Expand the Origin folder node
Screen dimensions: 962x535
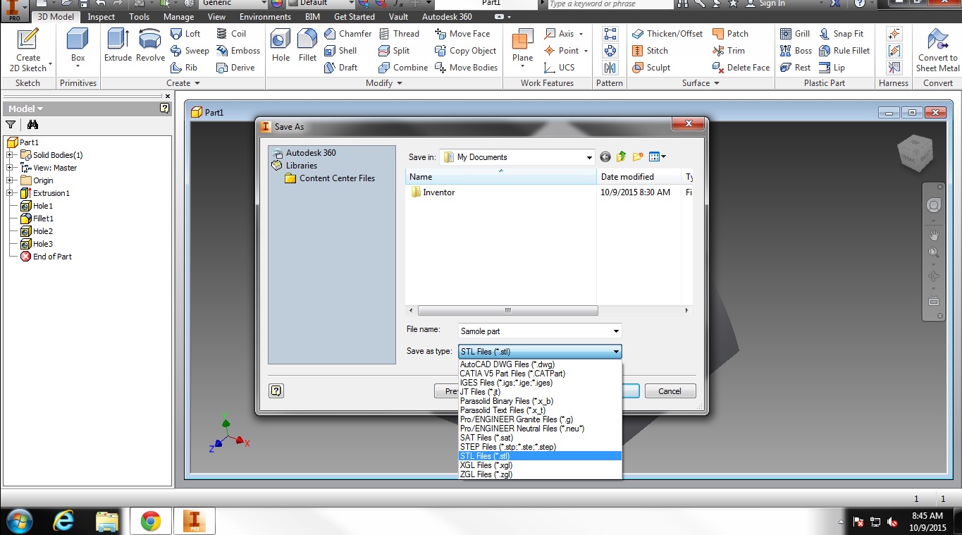10,180
